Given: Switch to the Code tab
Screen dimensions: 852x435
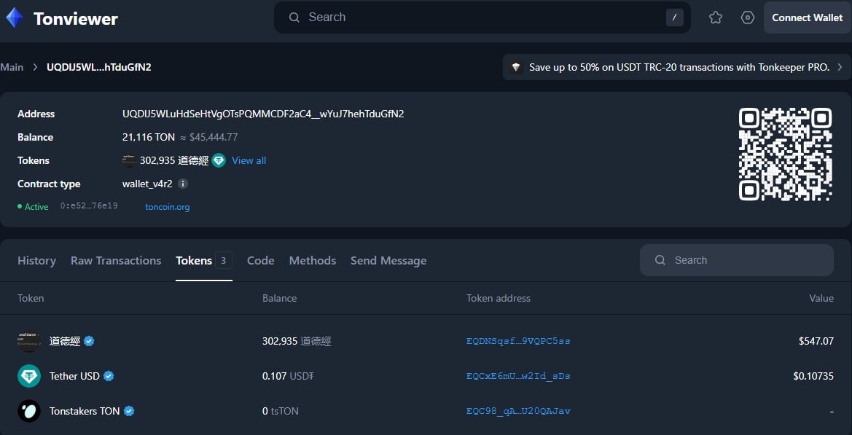Looking at the screenshot, I should pos(260,261).
